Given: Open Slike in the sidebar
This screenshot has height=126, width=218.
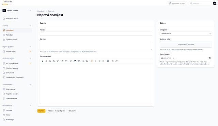Looking at the screenshot, I should (x=17, y=115).
